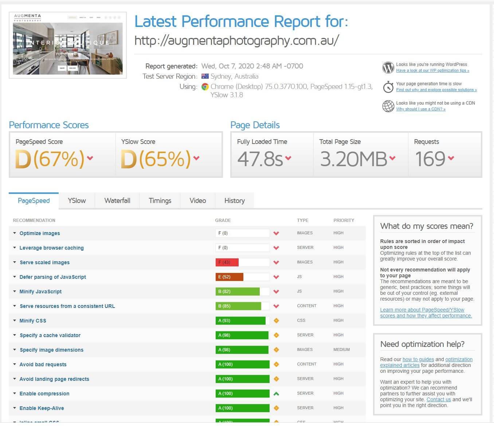Click the TYPE column header
The image size is (494, 430).
pyautogui.click(x=302, y=220)
